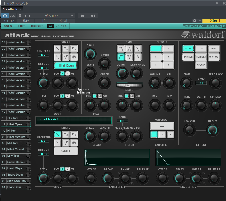
Task: Click OSC 1 detune +0.00 field
Action: tap(43, 68)
